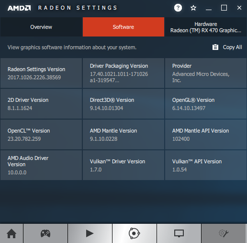Open the ReLive circular icon section

click(135, 233)
